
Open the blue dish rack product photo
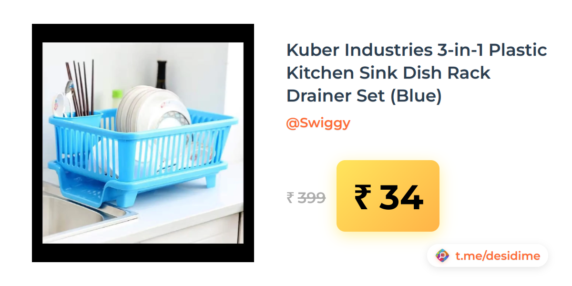[x=143, y=143]
